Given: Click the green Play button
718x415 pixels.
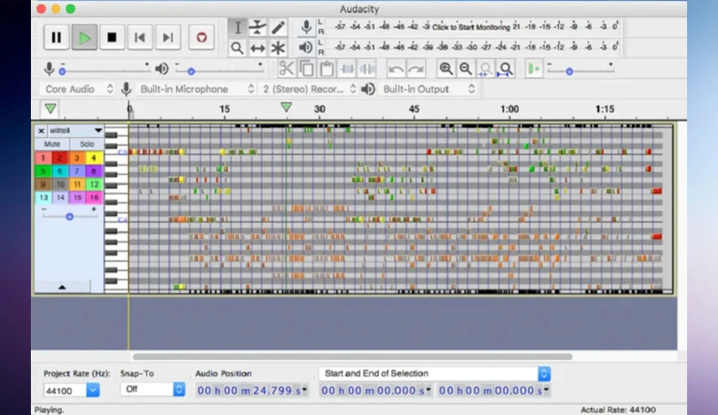Looking at the screenshot, I should pos(84,37).
